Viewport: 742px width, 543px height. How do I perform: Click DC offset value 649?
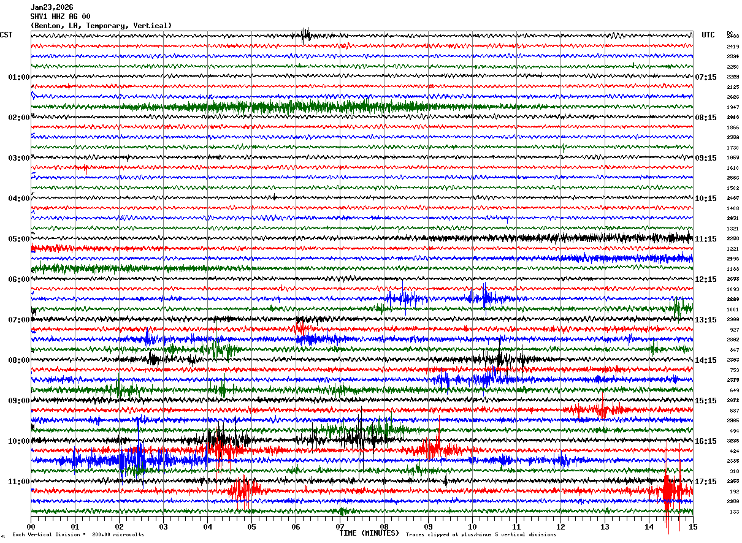click(x=734, y=391)
